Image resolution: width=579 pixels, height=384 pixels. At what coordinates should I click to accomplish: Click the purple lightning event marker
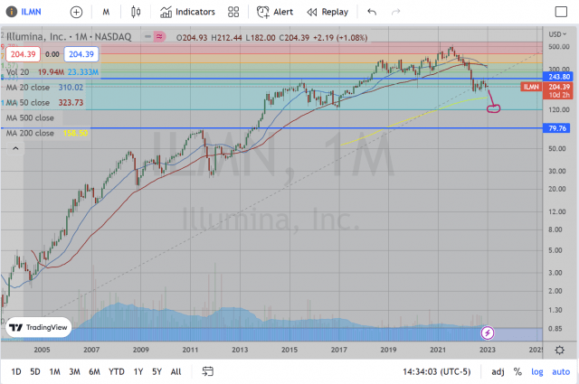(488, 333)
